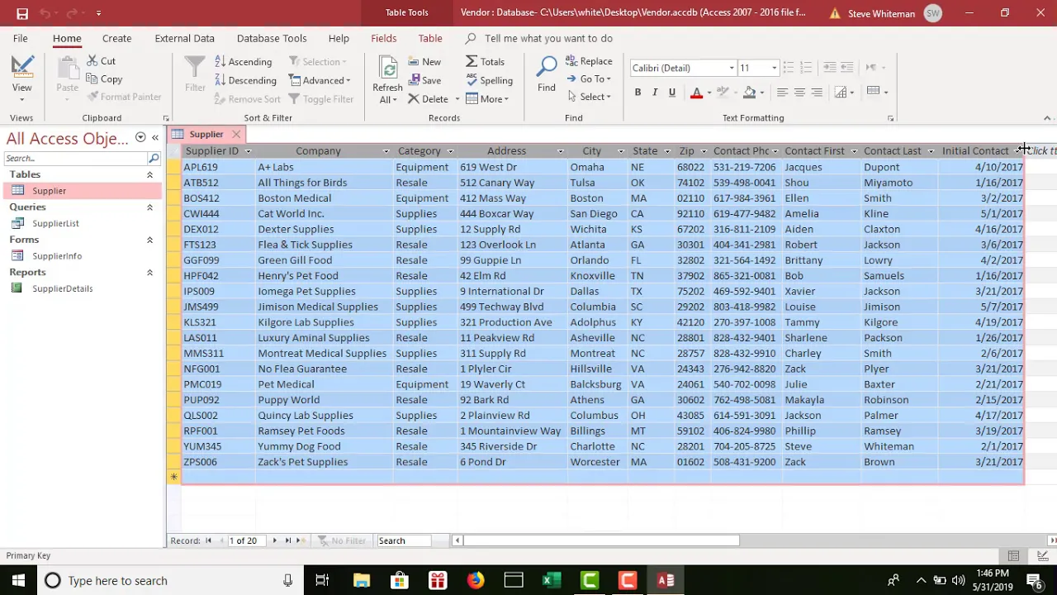This screenshot has width=1057, height=595.
Task: Create a New record
Action: click(424, 62)
